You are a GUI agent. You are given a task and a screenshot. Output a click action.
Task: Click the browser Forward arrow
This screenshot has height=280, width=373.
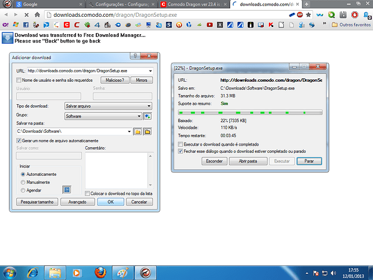[x=16, y=15]
